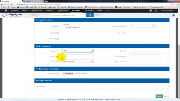Open CRM settings gear icon
The width and height of the screenshot is (180, 101).
click(156, 10)
